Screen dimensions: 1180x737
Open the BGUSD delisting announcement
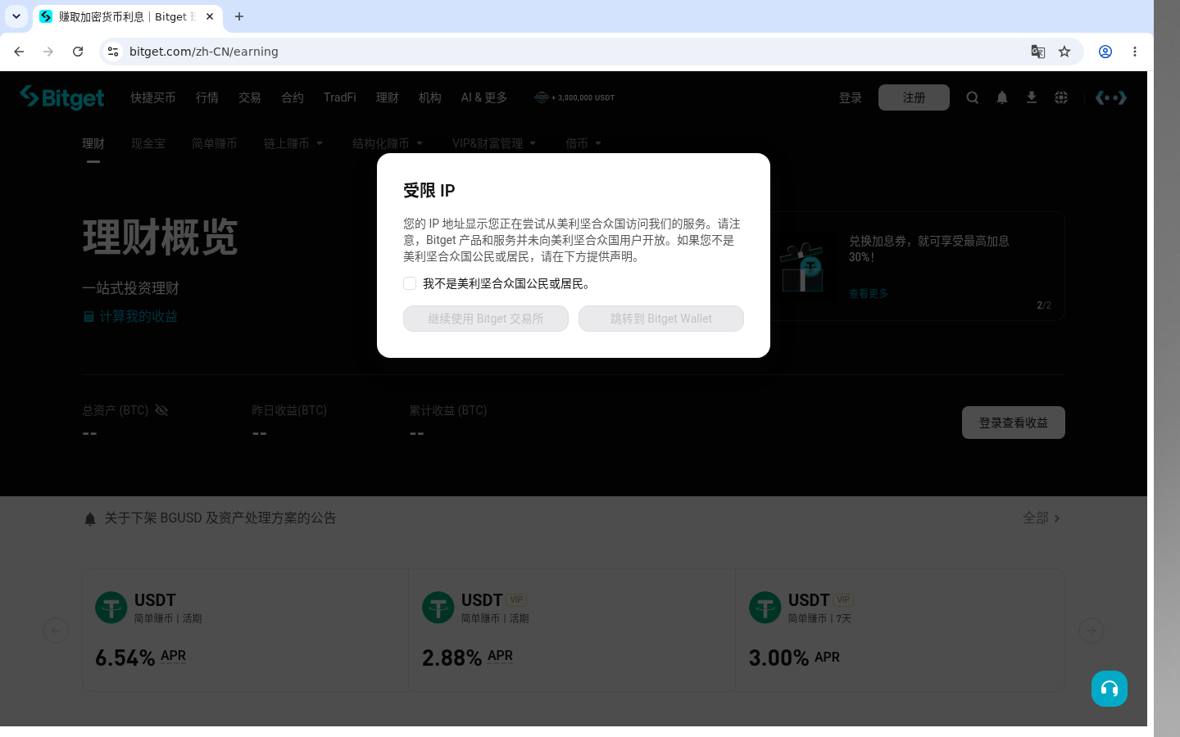[220, 518]
